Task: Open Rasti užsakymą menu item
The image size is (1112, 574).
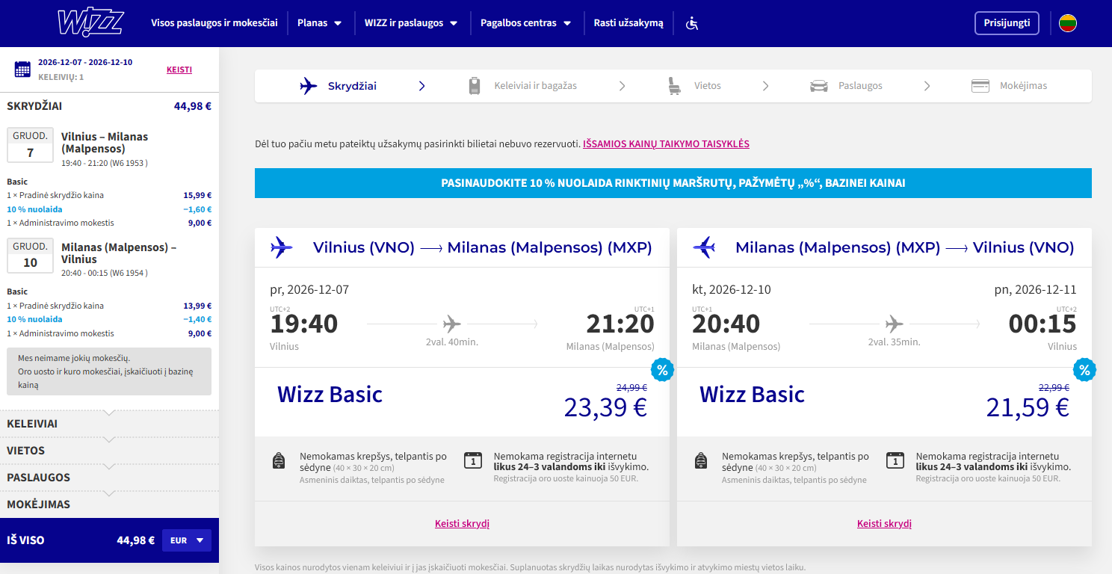Action: click(628, 23)
